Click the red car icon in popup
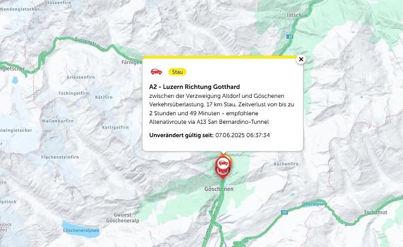Screen dimensions: 403x247 (156, 72)
